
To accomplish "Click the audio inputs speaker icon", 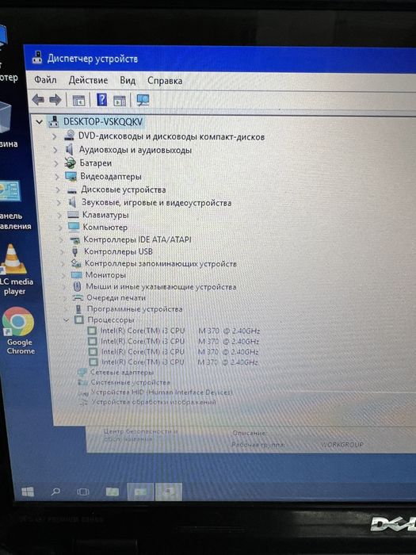I will click(70, 149).
